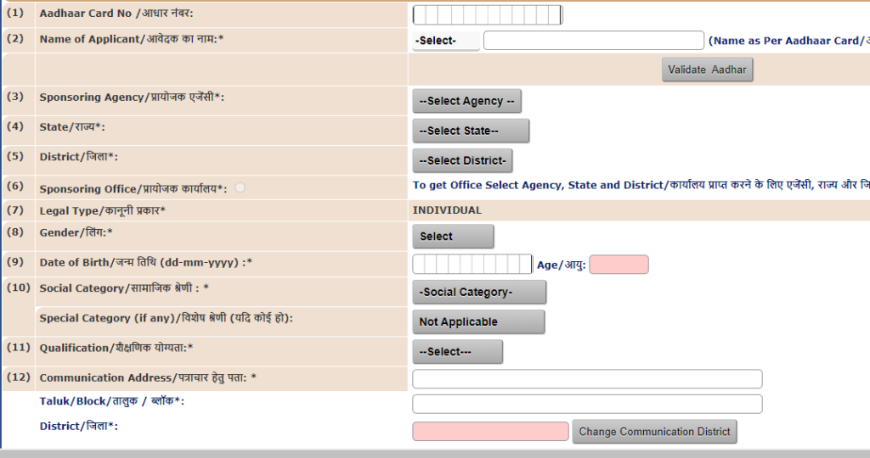Click the Change Communication District button
This screenshot has width=870, height=458.
click(654, 432)
